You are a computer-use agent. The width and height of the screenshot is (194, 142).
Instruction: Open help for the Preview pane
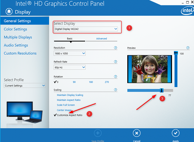(188, 48)
